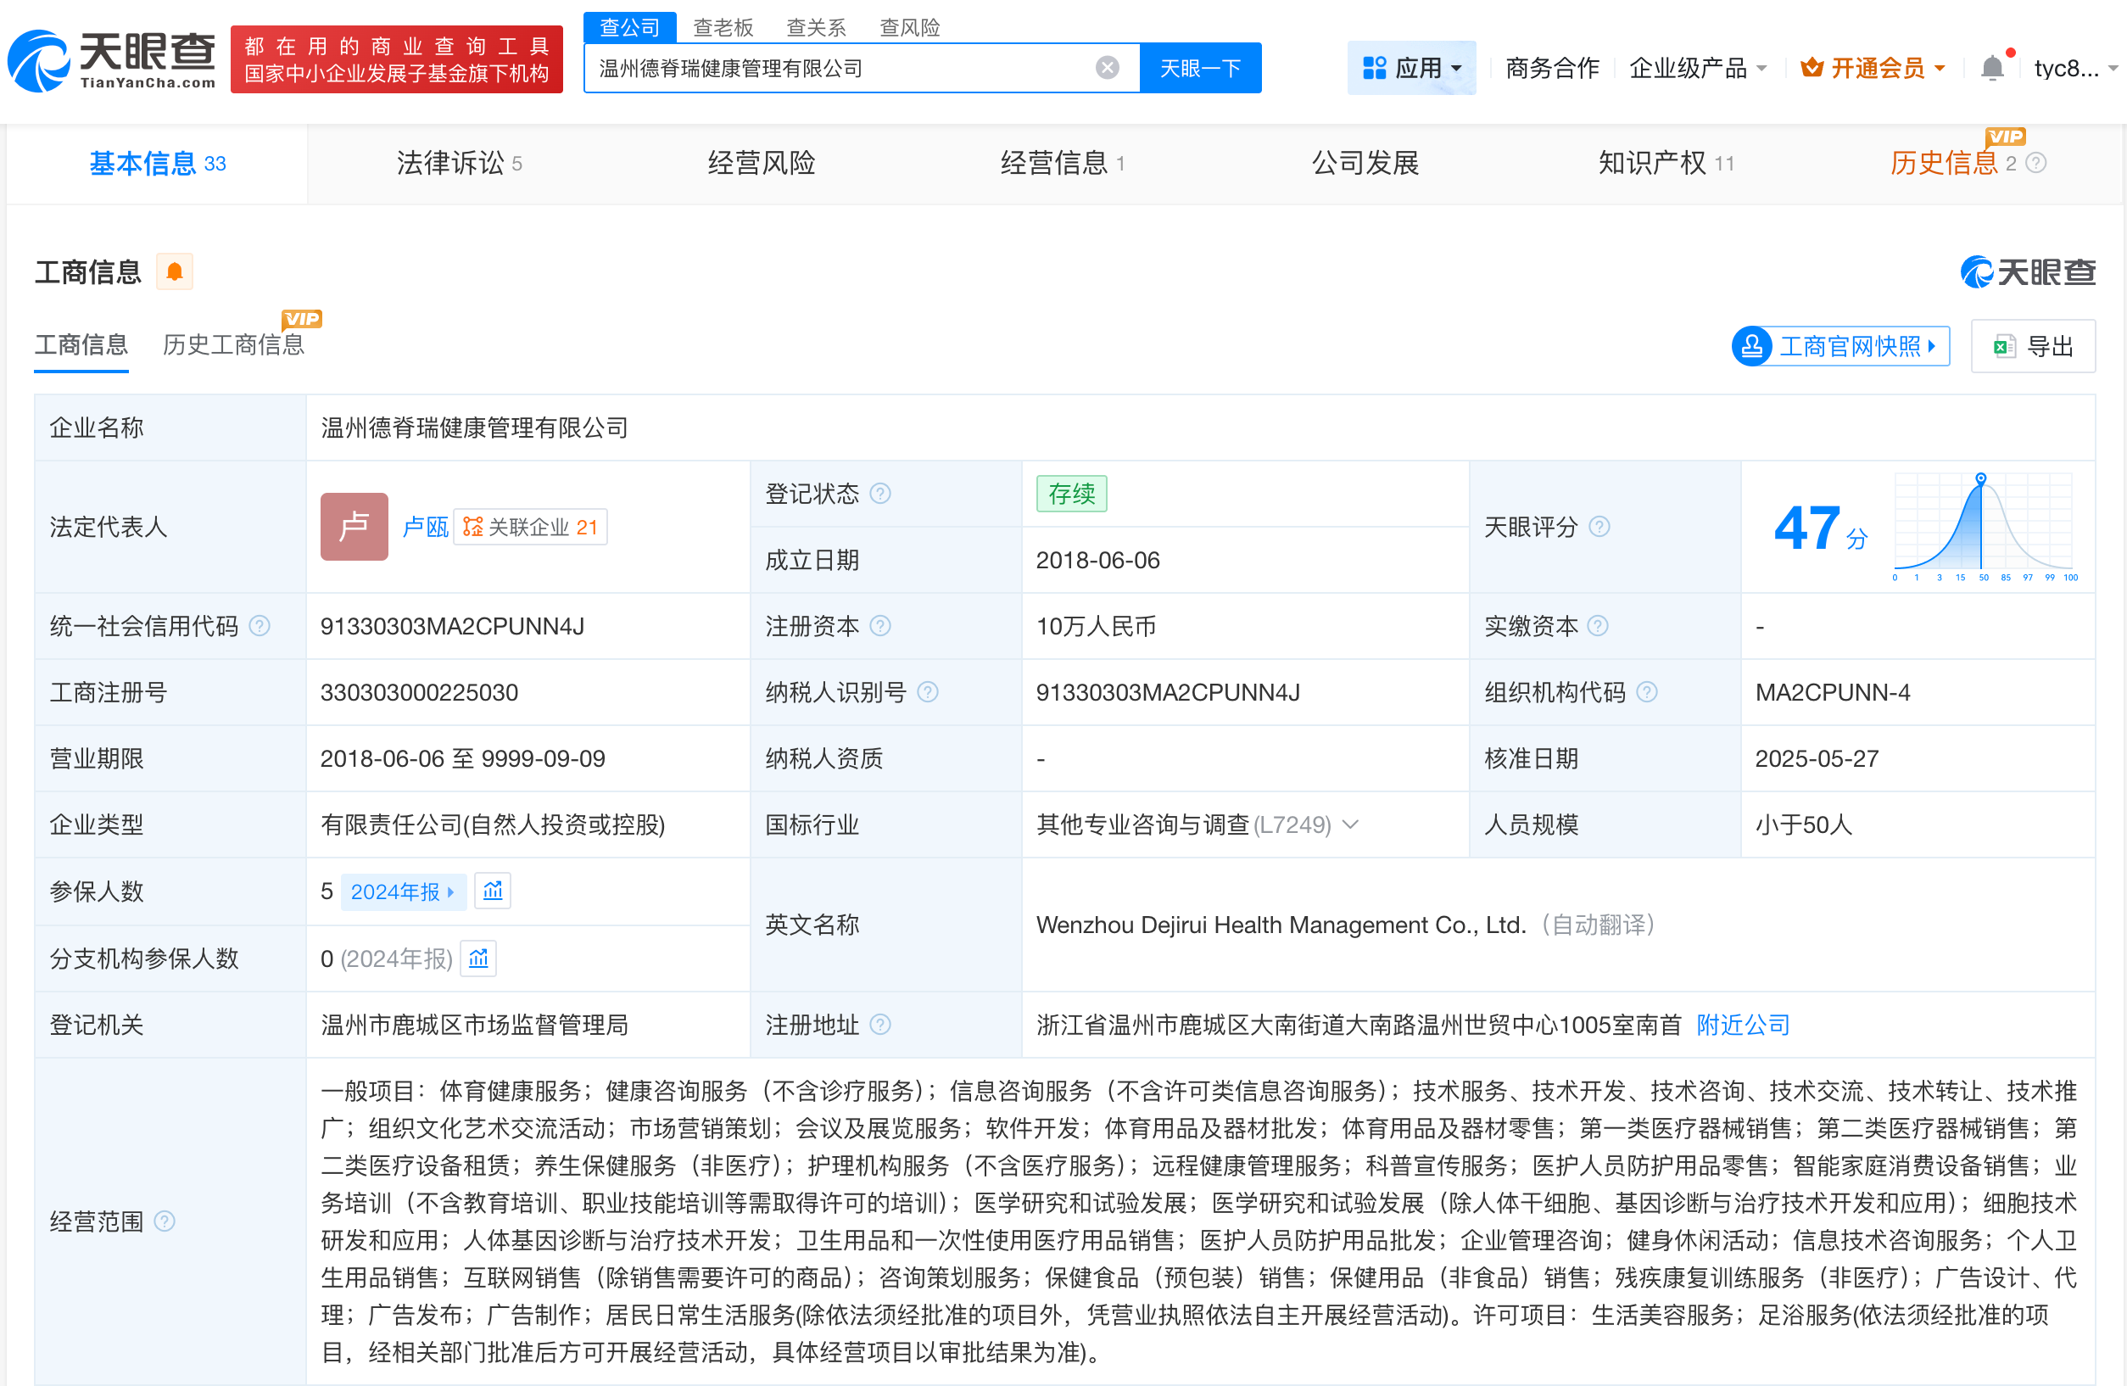The width and height of the screenshot is (2127, 1386).
Task: Open the chart icon next to 2024年报
Action: [493, 891]
